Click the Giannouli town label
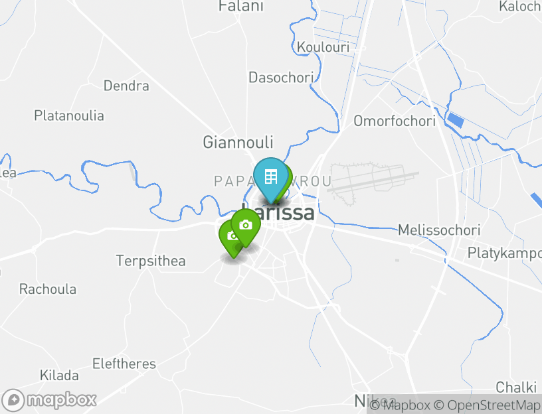This screenshot has width=542, height=414. pos(238,142)
